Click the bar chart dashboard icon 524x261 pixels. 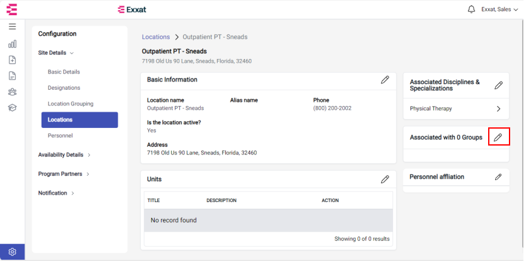[13, 44]
